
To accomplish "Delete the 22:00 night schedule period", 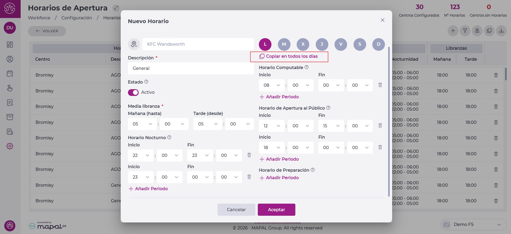I will point(249,155).
